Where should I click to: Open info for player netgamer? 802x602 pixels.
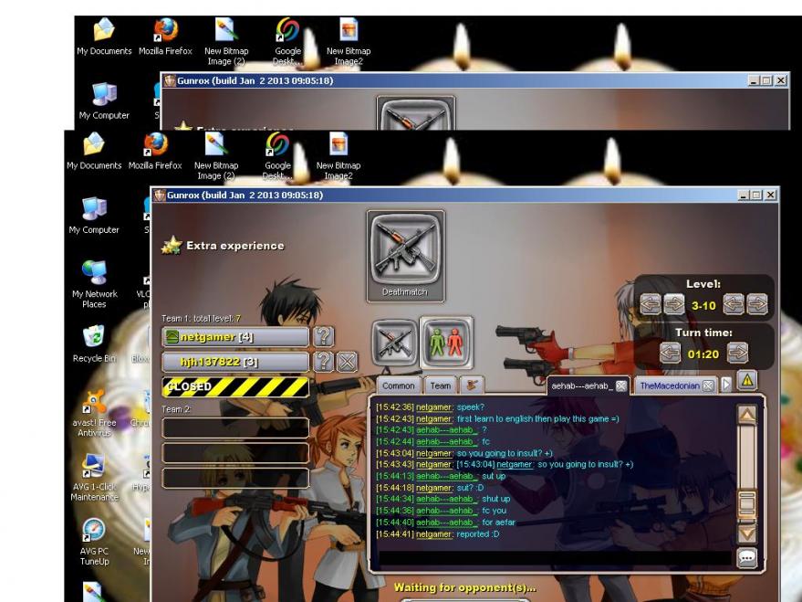tap(323, 336)
